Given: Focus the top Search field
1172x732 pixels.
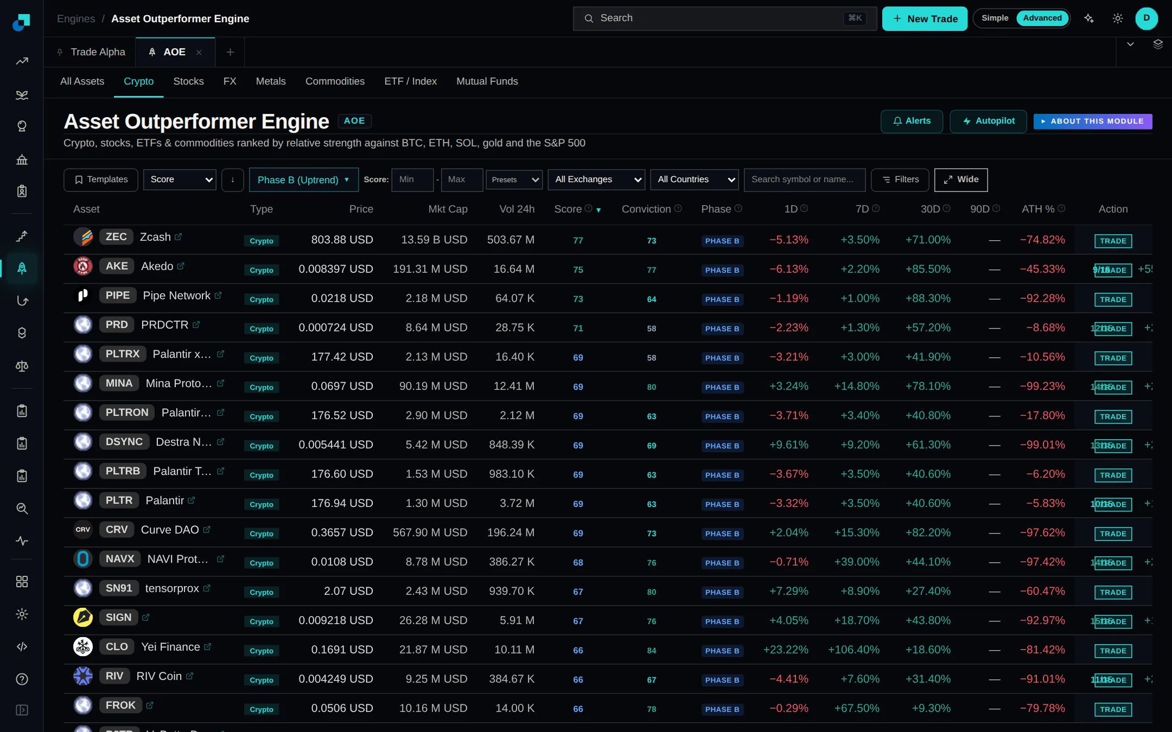Looking at the screenshot, I should click(725, 18).
